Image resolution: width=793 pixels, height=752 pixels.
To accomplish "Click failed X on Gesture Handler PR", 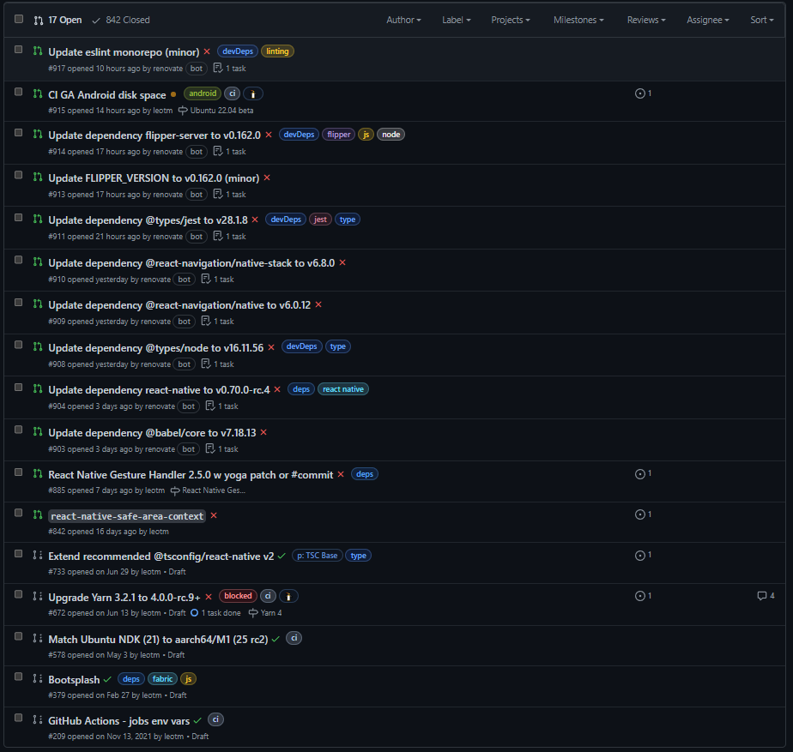I will (x=341, y=474).
